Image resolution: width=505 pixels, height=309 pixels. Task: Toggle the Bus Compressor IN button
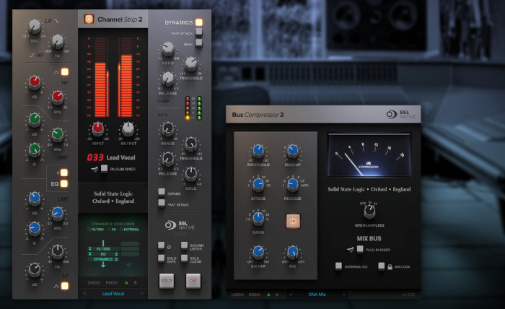[x=293, y=221]
